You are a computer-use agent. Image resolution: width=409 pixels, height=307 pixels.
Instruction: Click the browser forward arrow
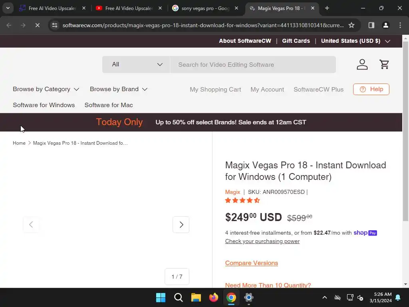pyautogui.click(x=23, y=25)
